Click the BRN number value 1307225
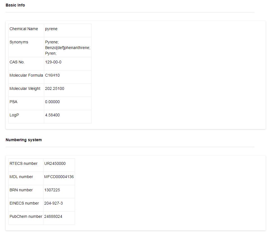The height and width of the screenshot is (235, 271). 52,190
